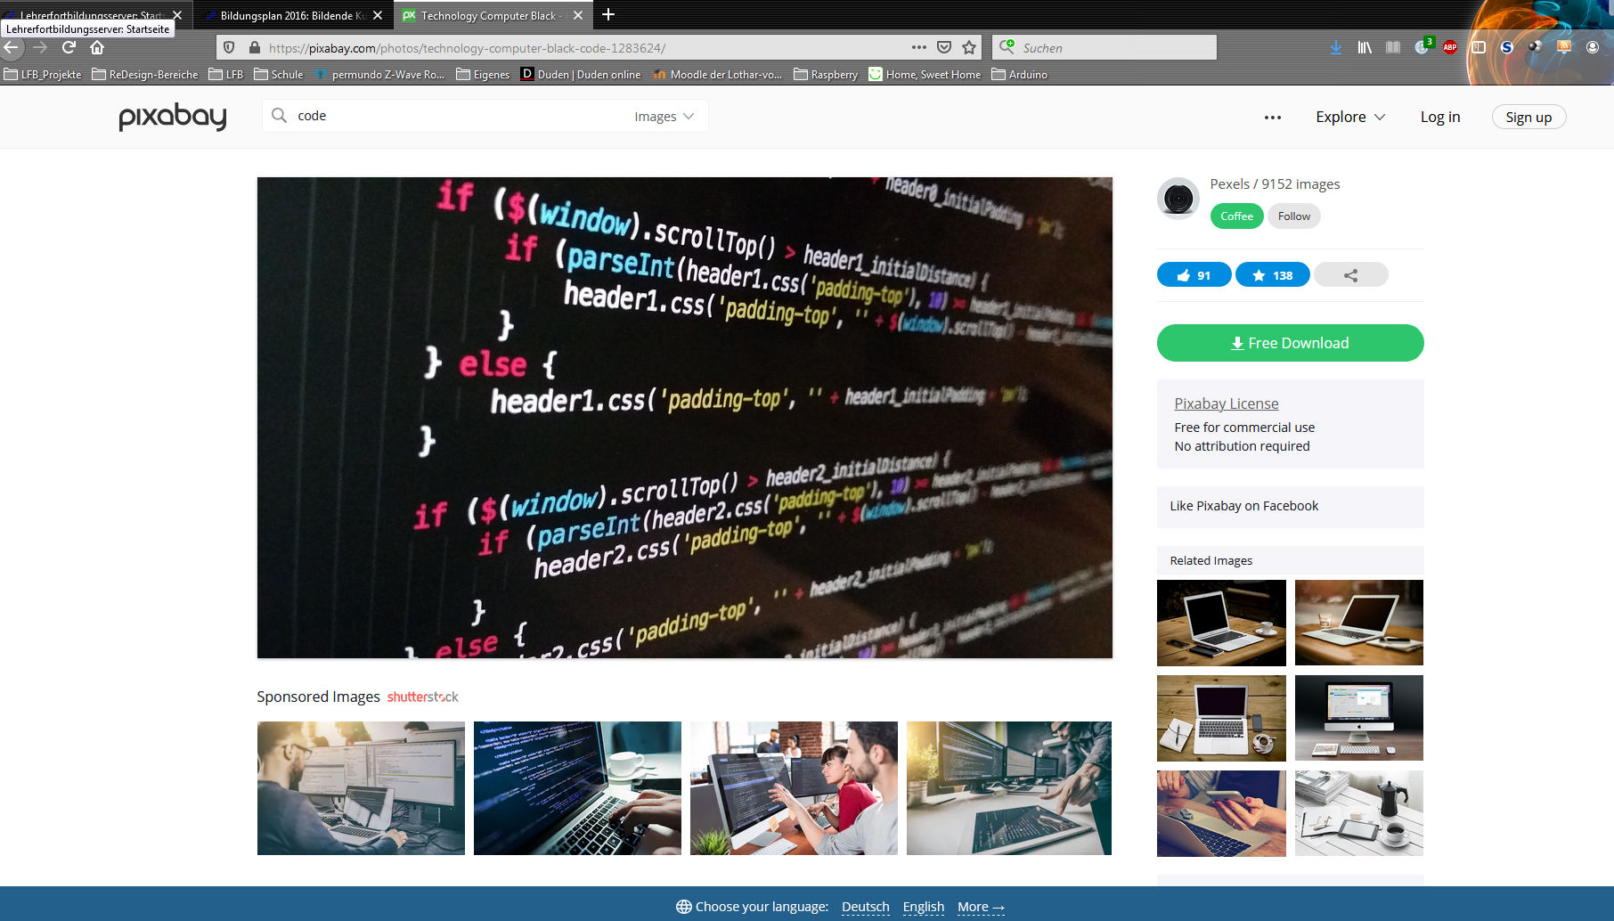Screen dimensions: 1614x921
Task: Open the three-dots menu beside Explore
Action: pos(1273,117)
